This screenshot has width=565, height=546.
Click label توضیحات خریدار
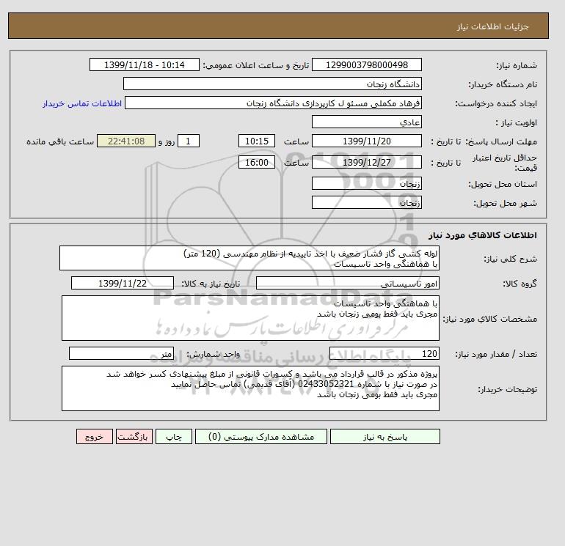pos(507,389)
